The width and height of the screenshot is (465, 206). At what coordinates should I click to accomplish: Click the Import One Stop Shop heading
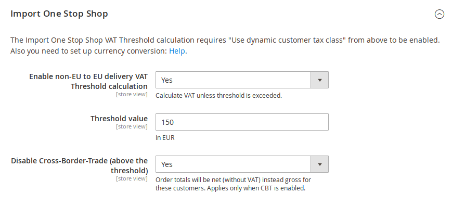[59, 14]
